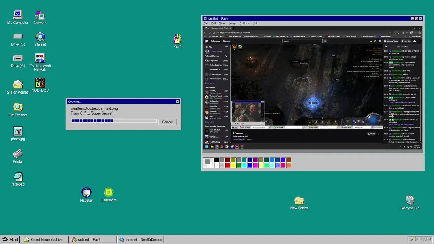
Task: Select the white swatch in Paint palette
Action: [216, 165]
